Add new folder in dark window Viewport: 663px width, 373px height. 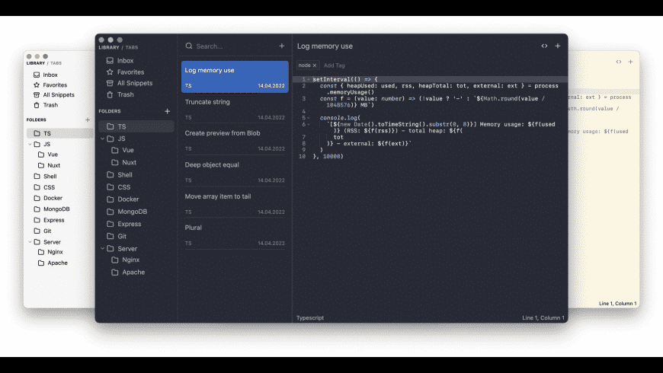click(x=167, y=111)
